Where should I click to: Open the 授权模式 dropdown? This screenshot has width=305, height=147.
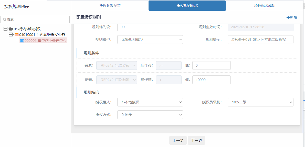point(150,102)
